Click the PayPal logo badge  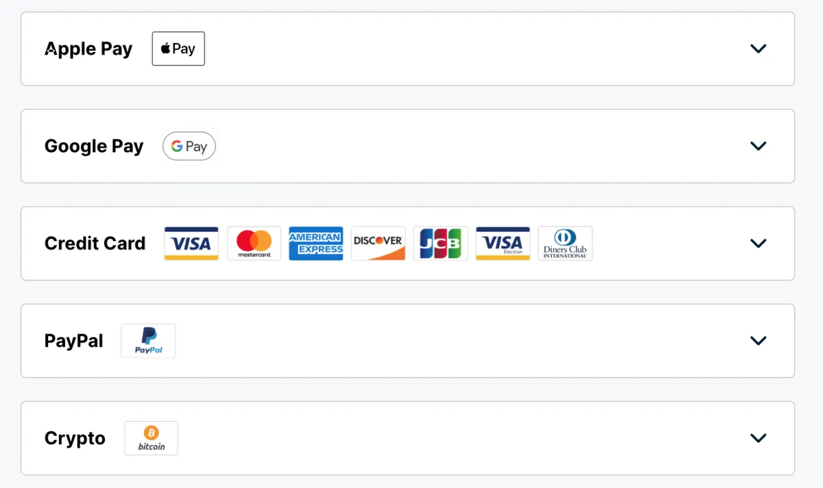[x=149, y=341]
